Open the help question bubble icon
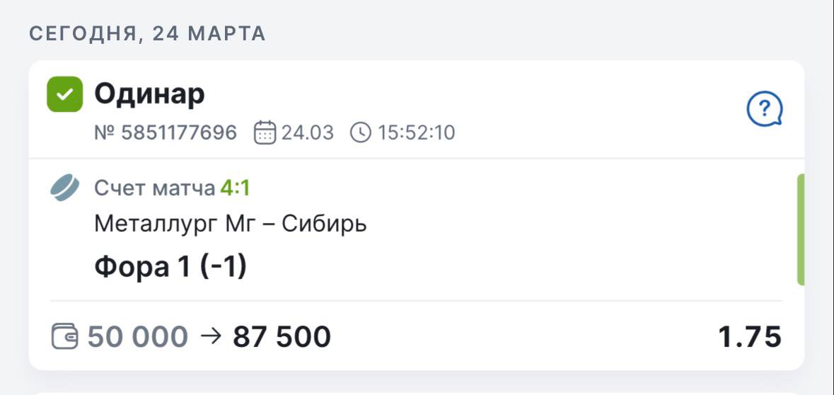 pos(765,110)
